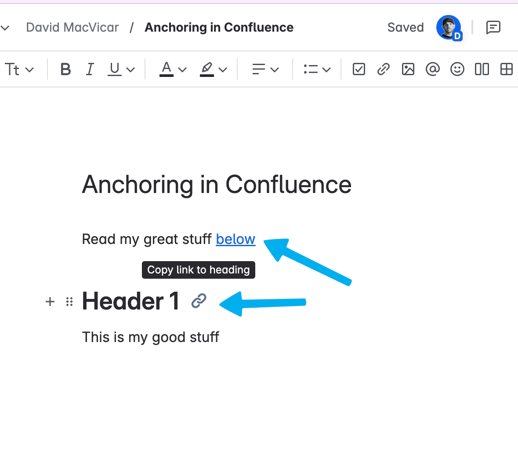Screen dimensions: 518x455
Task: Toggle italic formatting
Action: coord(90,69)
